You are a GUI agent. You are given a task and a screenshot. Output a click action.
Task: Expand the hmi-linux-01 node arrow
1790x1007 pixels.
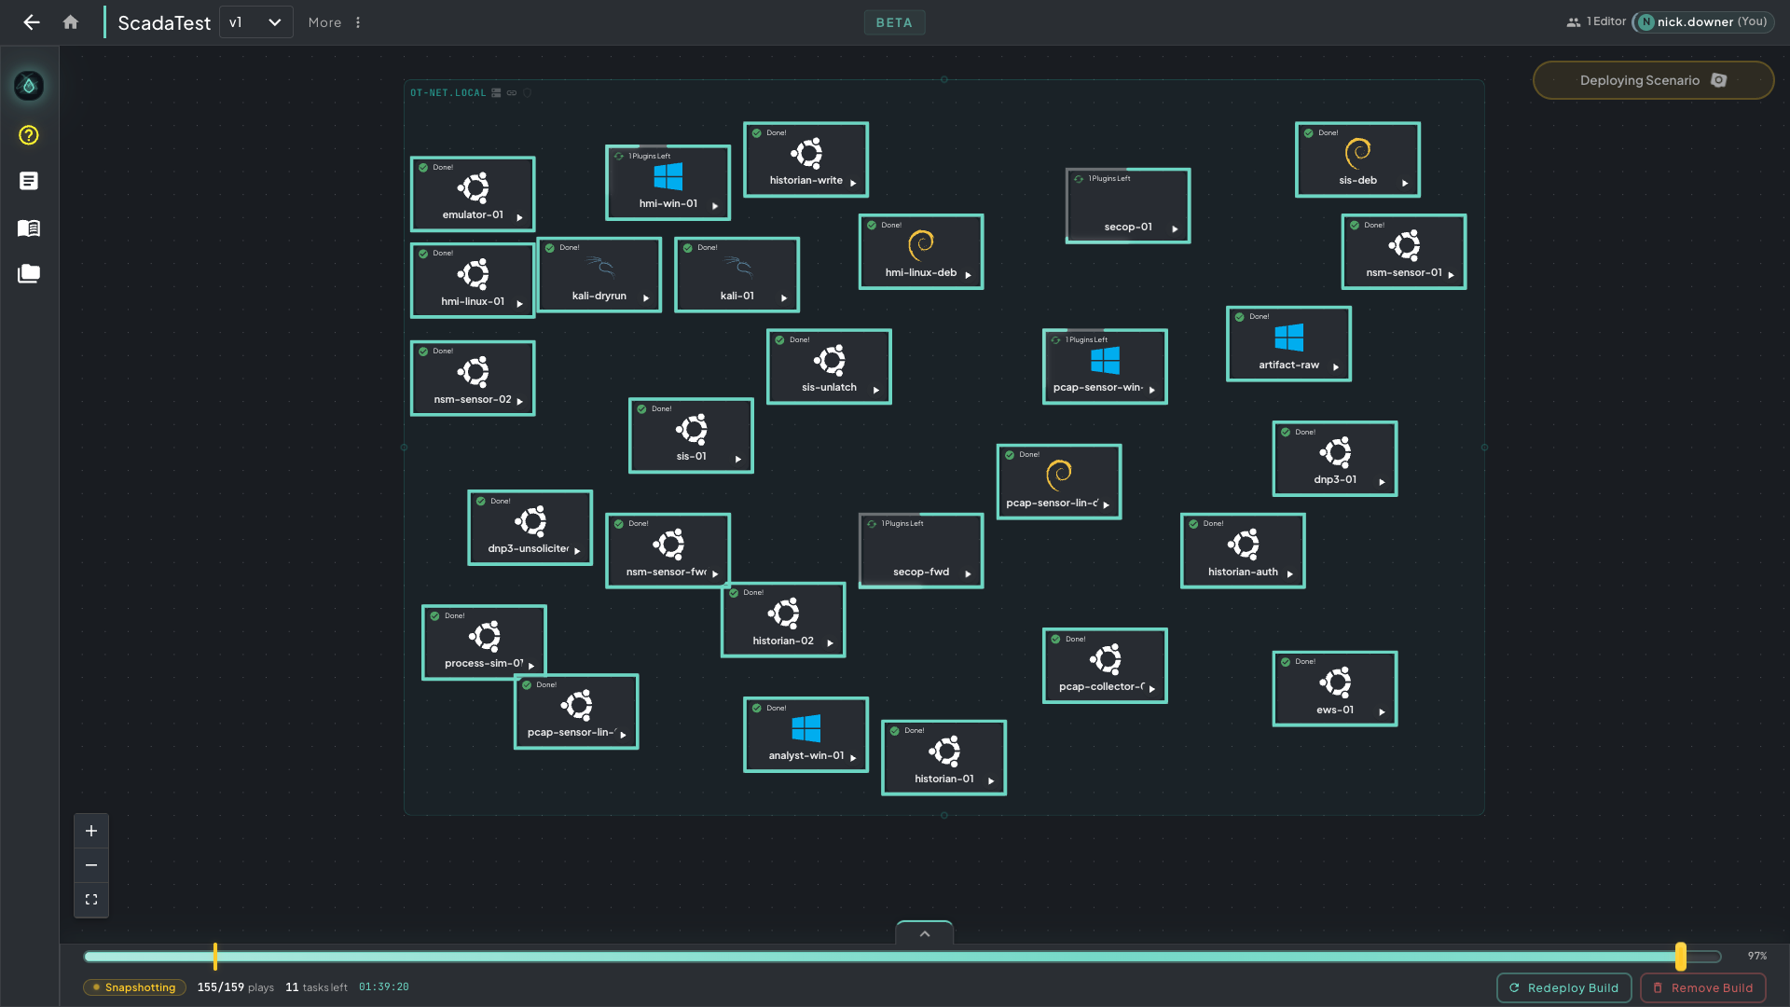pos(519,304)
